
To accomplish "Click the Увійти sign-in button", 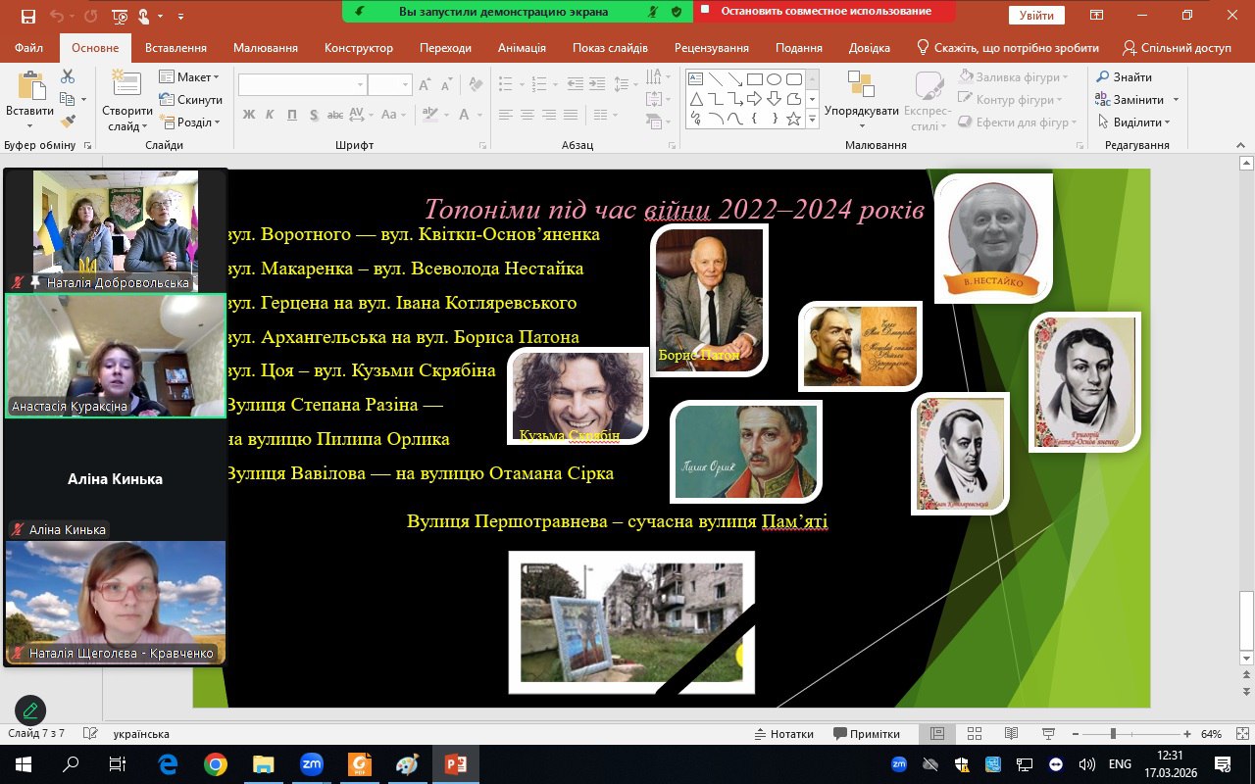I will 1036,16.
